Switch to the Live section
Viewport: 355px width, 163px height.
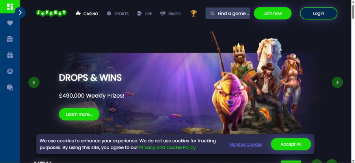point(145,13)
